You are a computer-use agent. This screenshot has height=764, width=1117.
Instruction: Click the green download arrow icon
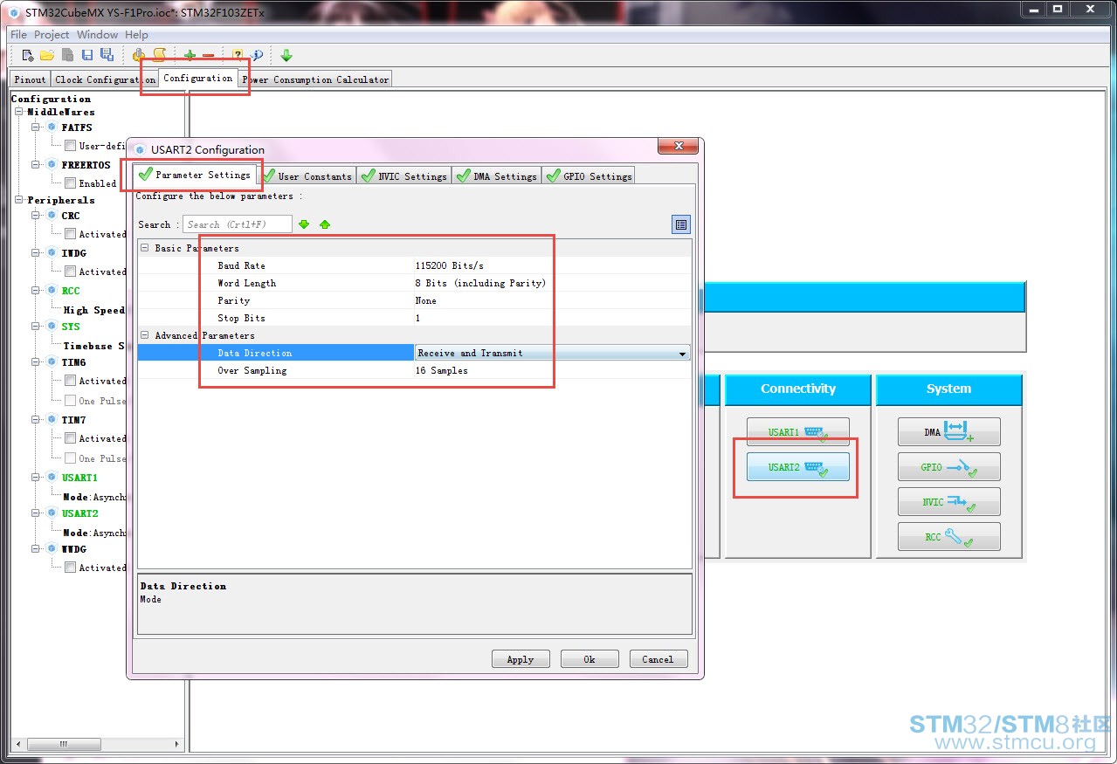click(x=286, y=55)
